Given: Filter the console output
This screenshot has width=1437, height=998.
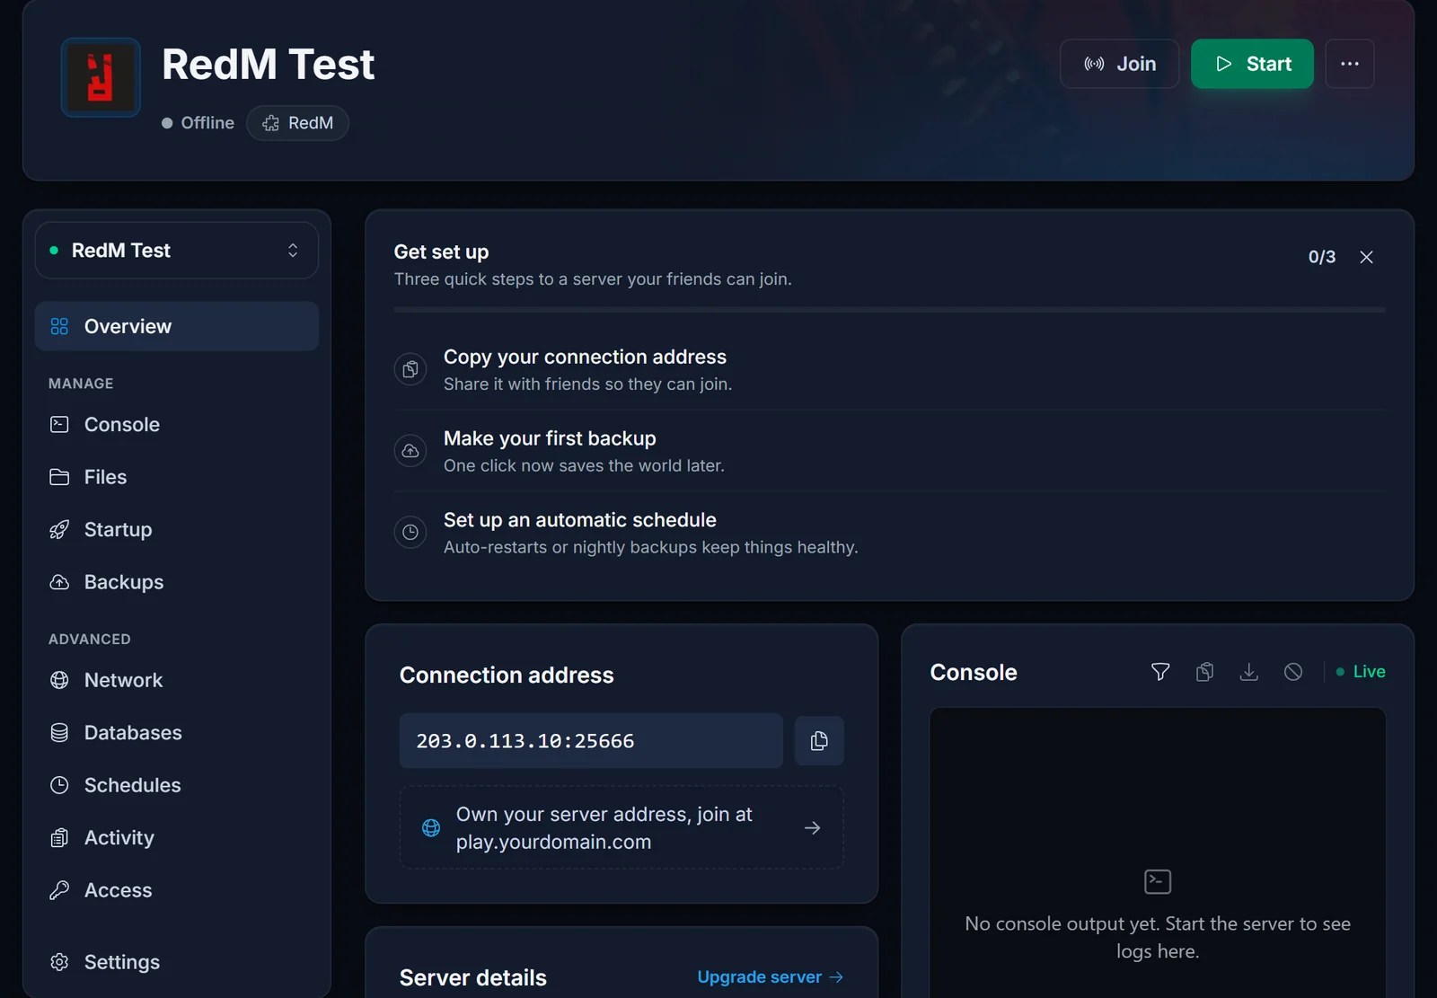Looking at the screenshot, I should click(x=1160, y=672).
